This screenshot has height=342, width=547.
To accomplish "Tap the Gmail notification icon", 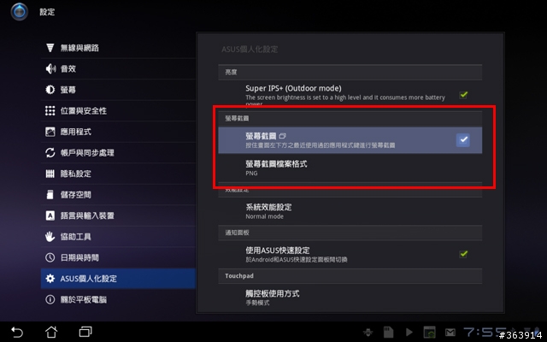I will [450, 333].
